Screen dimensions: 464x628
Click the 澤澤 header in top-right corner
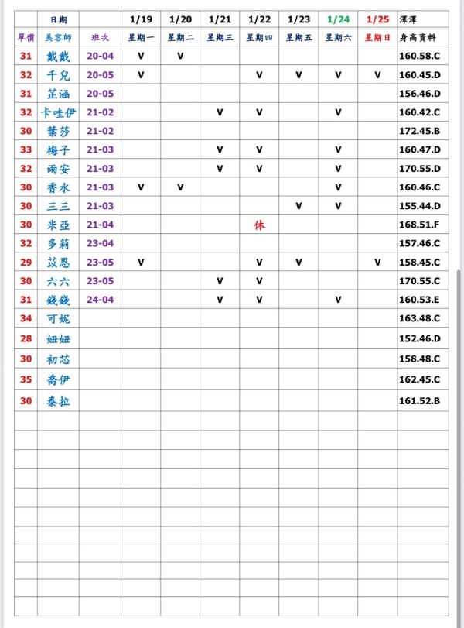click(x=409, y=19)
